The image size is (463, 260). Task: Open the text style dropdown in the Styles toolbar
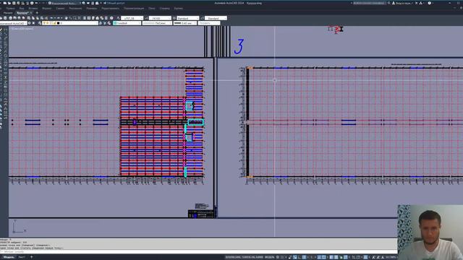(132, 18)
